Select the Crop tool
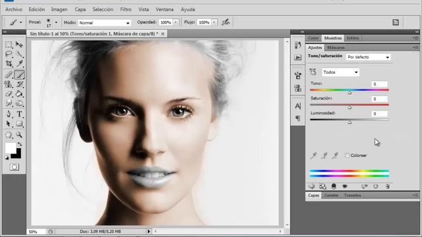This screenshot has height=237, width=422. click(x=9, y=64)
